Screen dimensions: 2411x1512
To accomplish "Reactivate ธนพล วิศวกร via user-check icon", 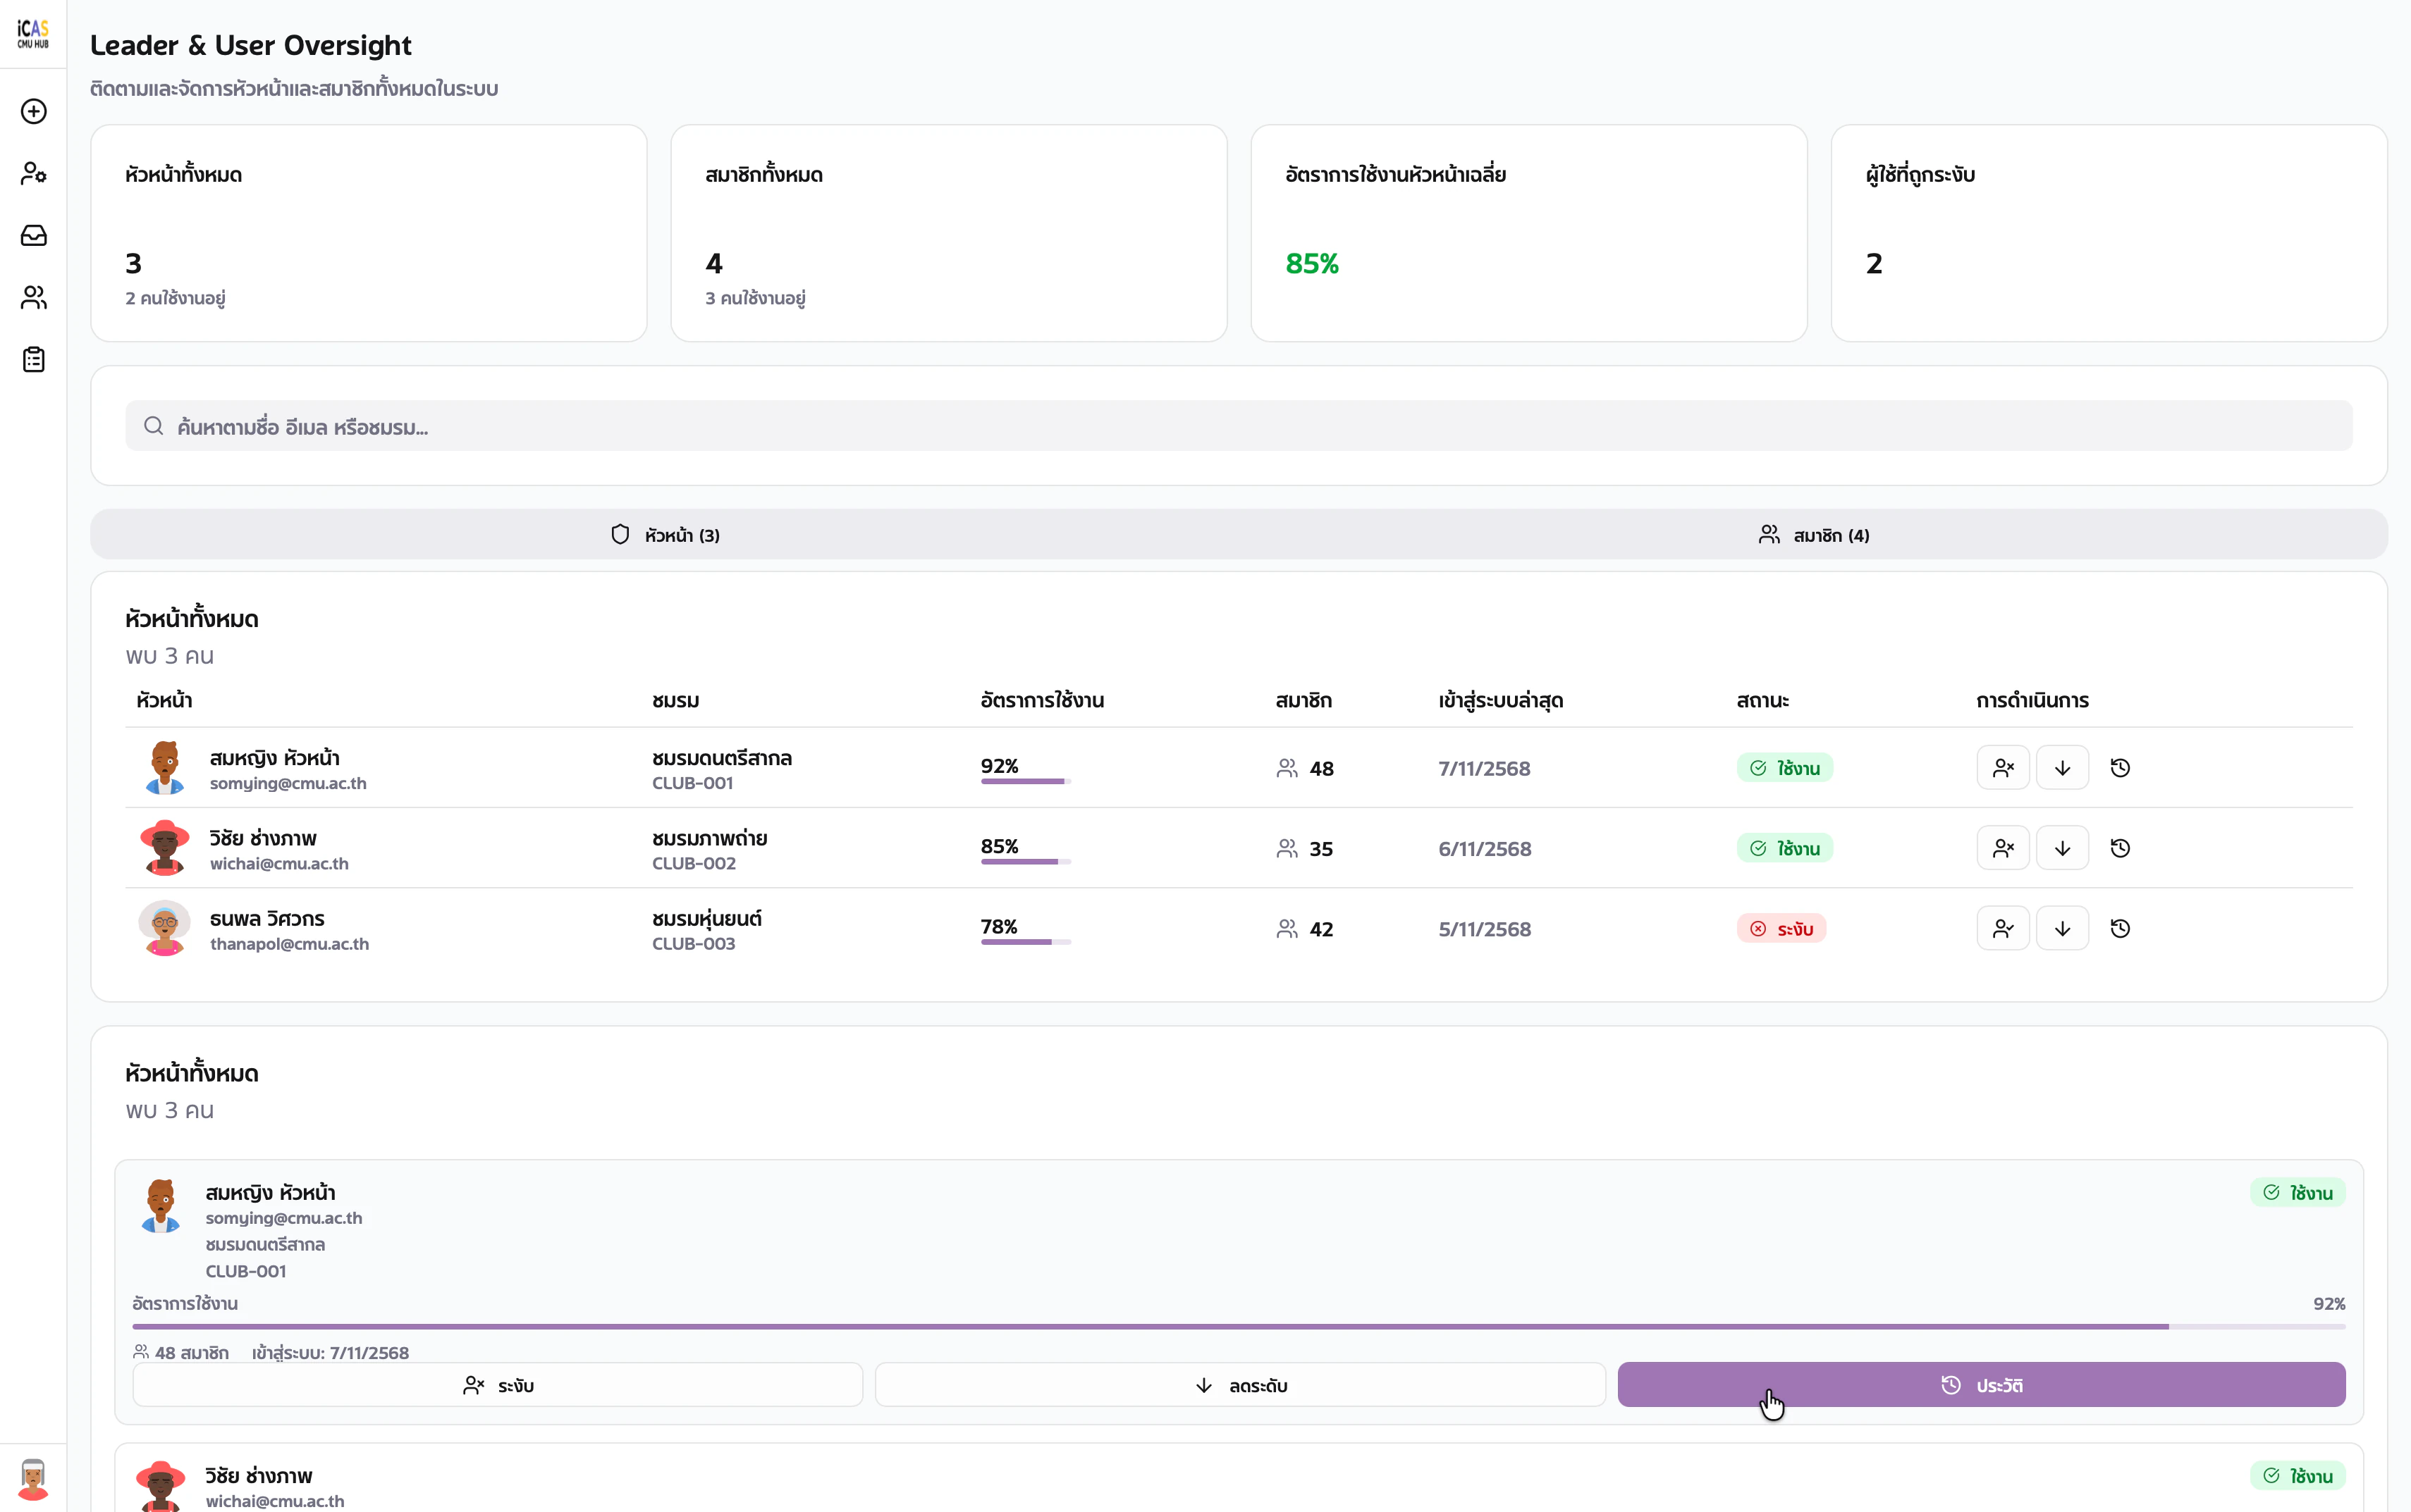I will coord(2003,928).
